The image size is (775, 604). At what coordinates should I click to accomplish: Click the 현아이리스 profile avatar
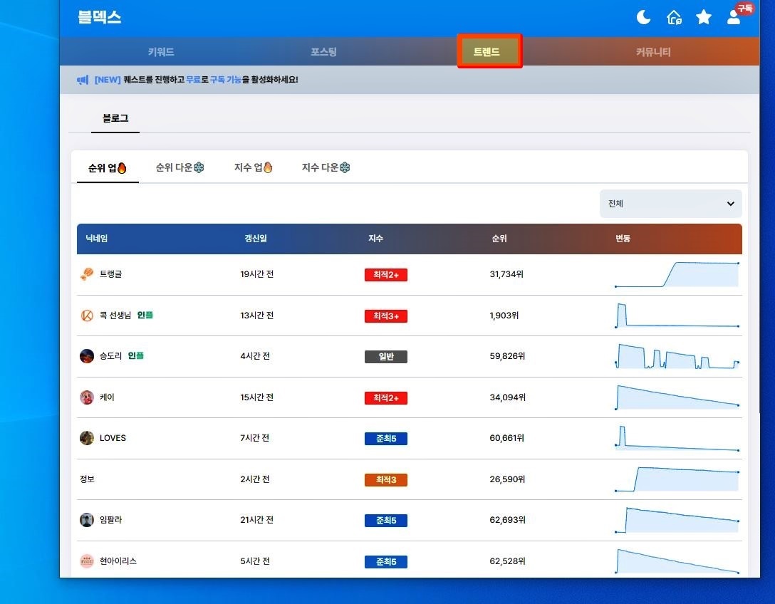[87, 561]
